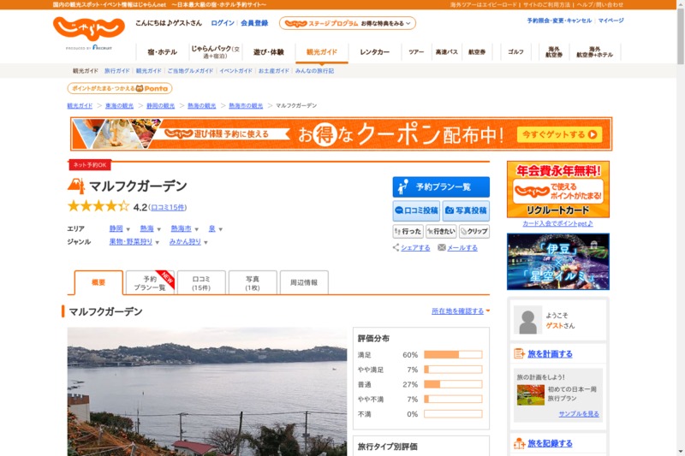Clip this spot with the クリップ button
This screenshot has width=685, height=456.
(474, 231)
